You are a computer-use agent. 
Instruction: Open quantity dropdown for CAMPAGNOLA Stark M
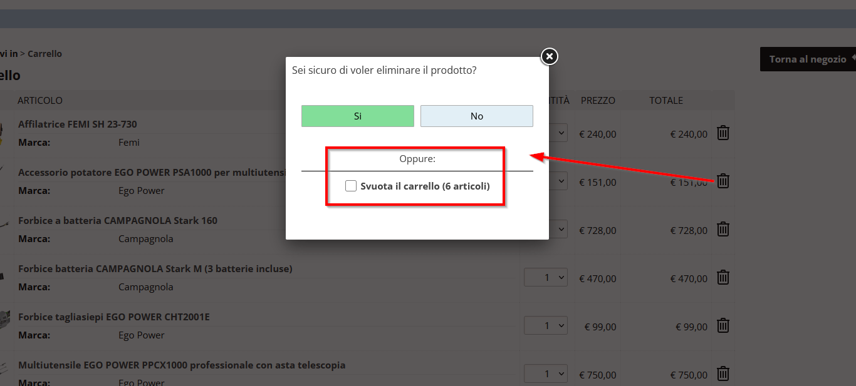click(546, 277)
